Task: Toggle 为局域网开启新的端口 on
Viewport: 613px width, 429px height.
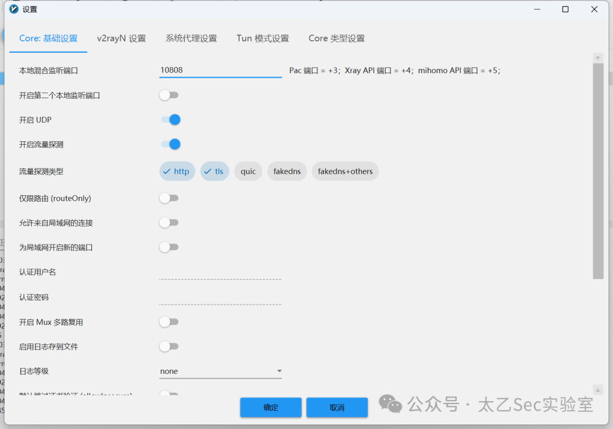Action: 169,247
